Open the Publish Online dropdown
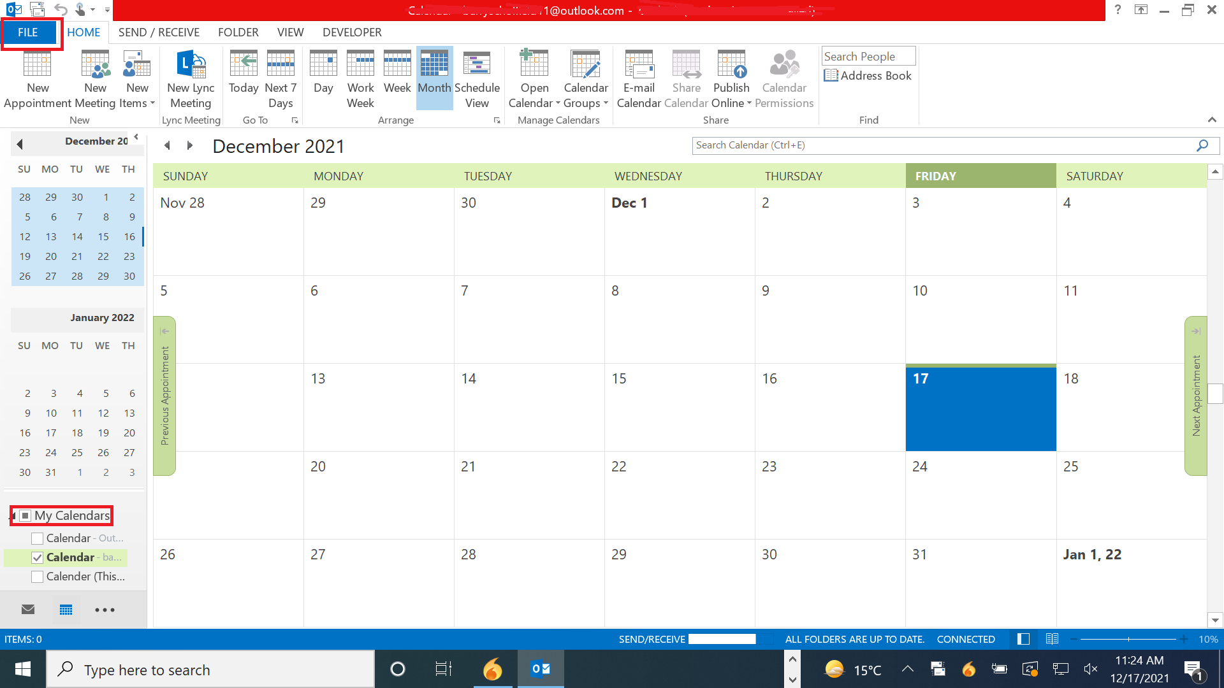 [x=731, y=80]
